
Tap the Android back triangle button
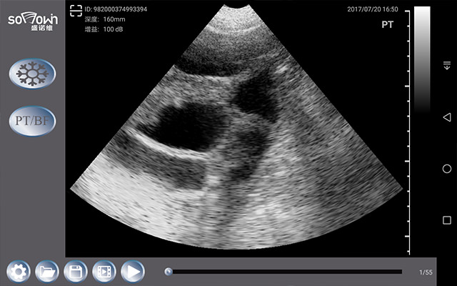[x=447, y=117]
